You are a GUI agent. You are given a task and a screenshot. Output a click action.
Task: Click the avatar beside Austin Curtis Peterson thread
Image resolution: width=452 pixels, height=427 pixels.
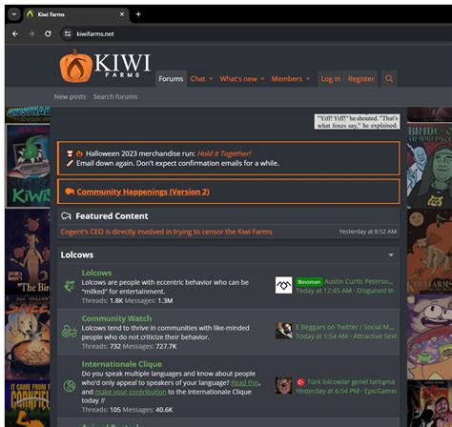pos(283,285)
